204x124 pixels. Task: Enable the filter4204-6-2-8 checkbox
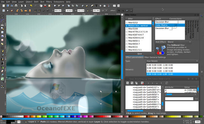(127, 38)
